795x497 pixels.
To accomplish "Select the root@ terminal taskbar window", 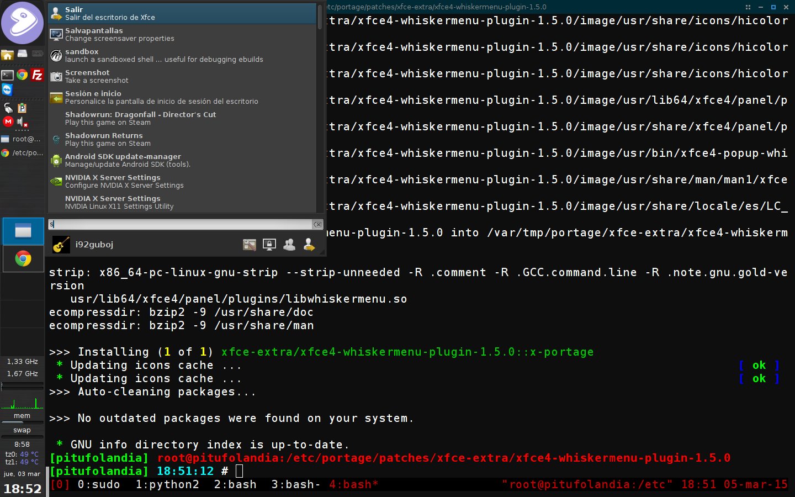I will (x=22, y=139).
